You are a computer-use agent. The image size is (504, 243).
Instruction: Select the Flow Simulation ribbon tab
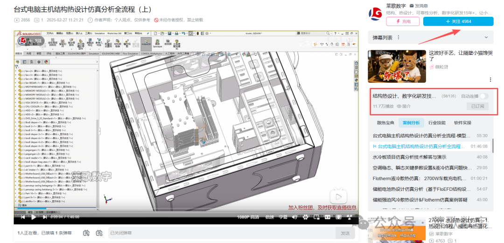tap(131, 54)
